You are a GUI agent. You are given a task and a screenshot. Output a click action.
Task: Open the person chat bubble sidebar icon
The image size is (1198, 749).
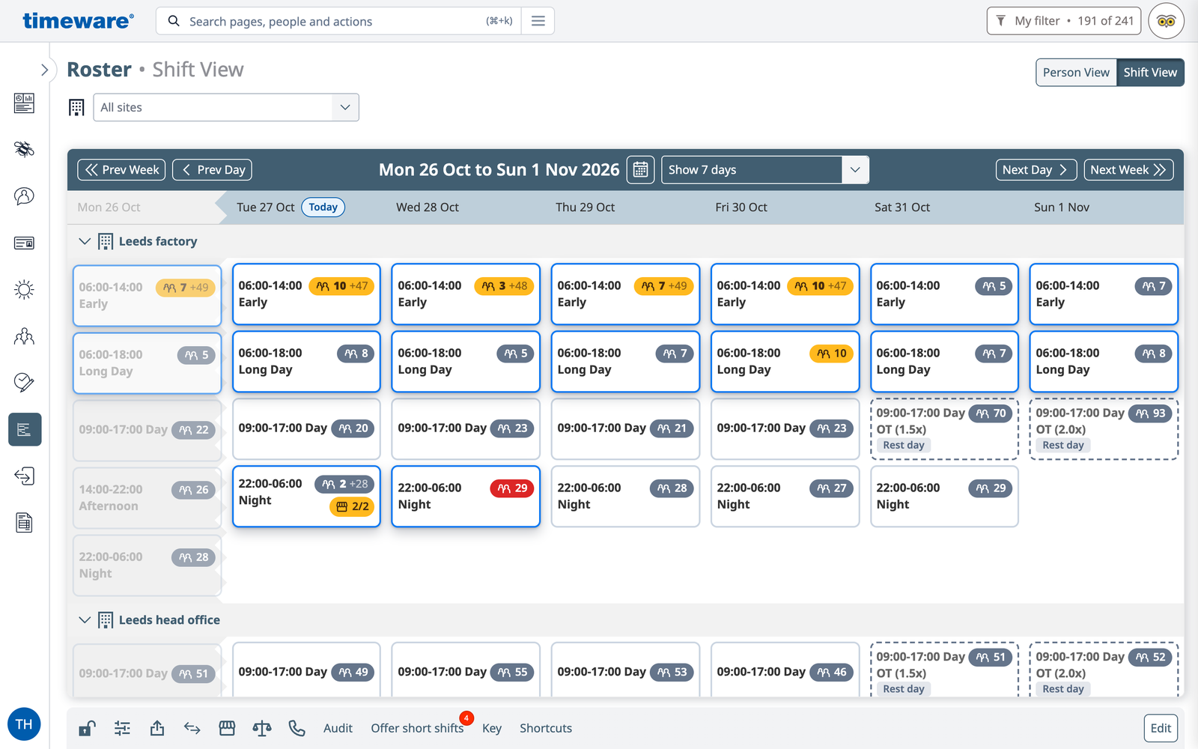[24, 196]
